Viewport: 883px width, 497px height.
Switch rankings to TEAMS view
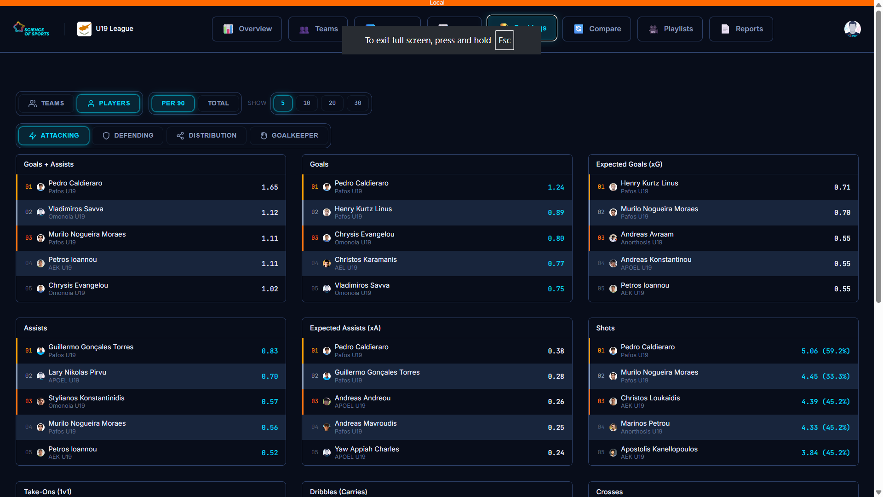(46, 104)
